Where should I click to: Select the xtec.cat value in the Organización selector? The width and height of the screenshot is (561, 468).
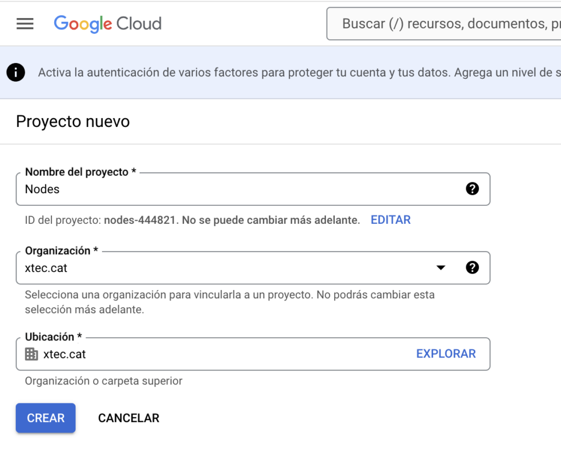click(x=47, y=268)
